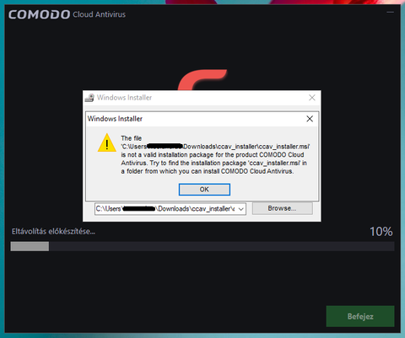Viewport: 405px width, 338px height.
Task: Minimize the COMODO Cloud Antivirus window
Action: point(390,13)
